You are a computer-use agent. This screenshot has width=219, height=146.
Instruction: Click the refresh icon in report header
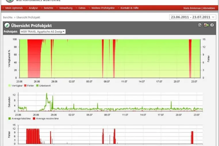(200, 25)
